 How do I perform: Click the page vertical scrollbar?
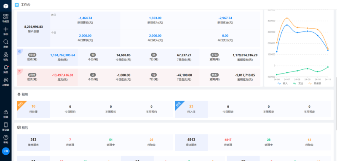pos(336,103)
